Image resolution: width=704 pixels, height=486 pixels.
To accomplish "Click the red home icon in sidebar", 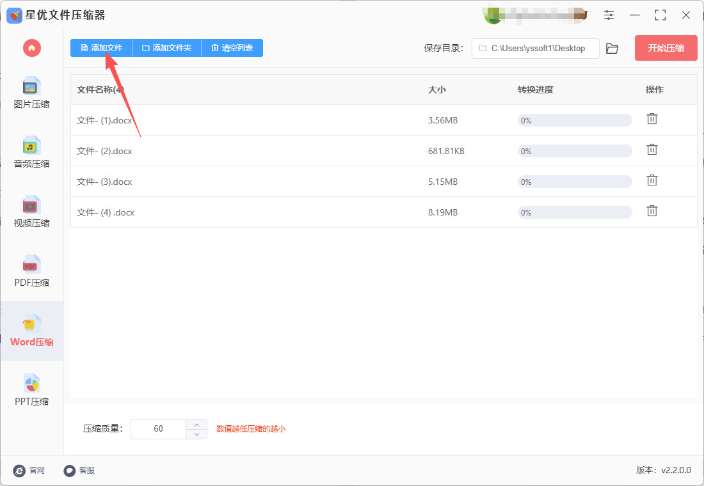I will coord(32,48).
